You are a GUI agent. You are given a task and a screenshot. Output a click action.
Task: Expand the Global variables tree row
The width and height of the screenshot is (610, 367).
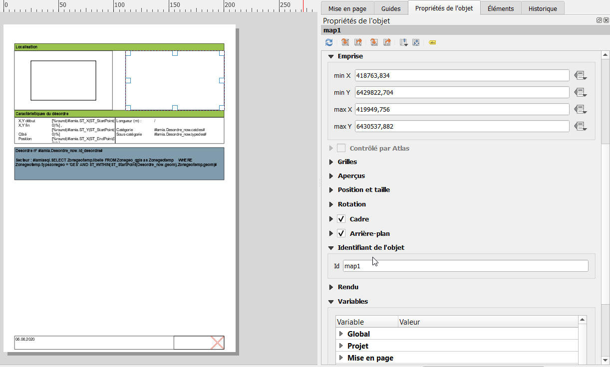point(341,334)
